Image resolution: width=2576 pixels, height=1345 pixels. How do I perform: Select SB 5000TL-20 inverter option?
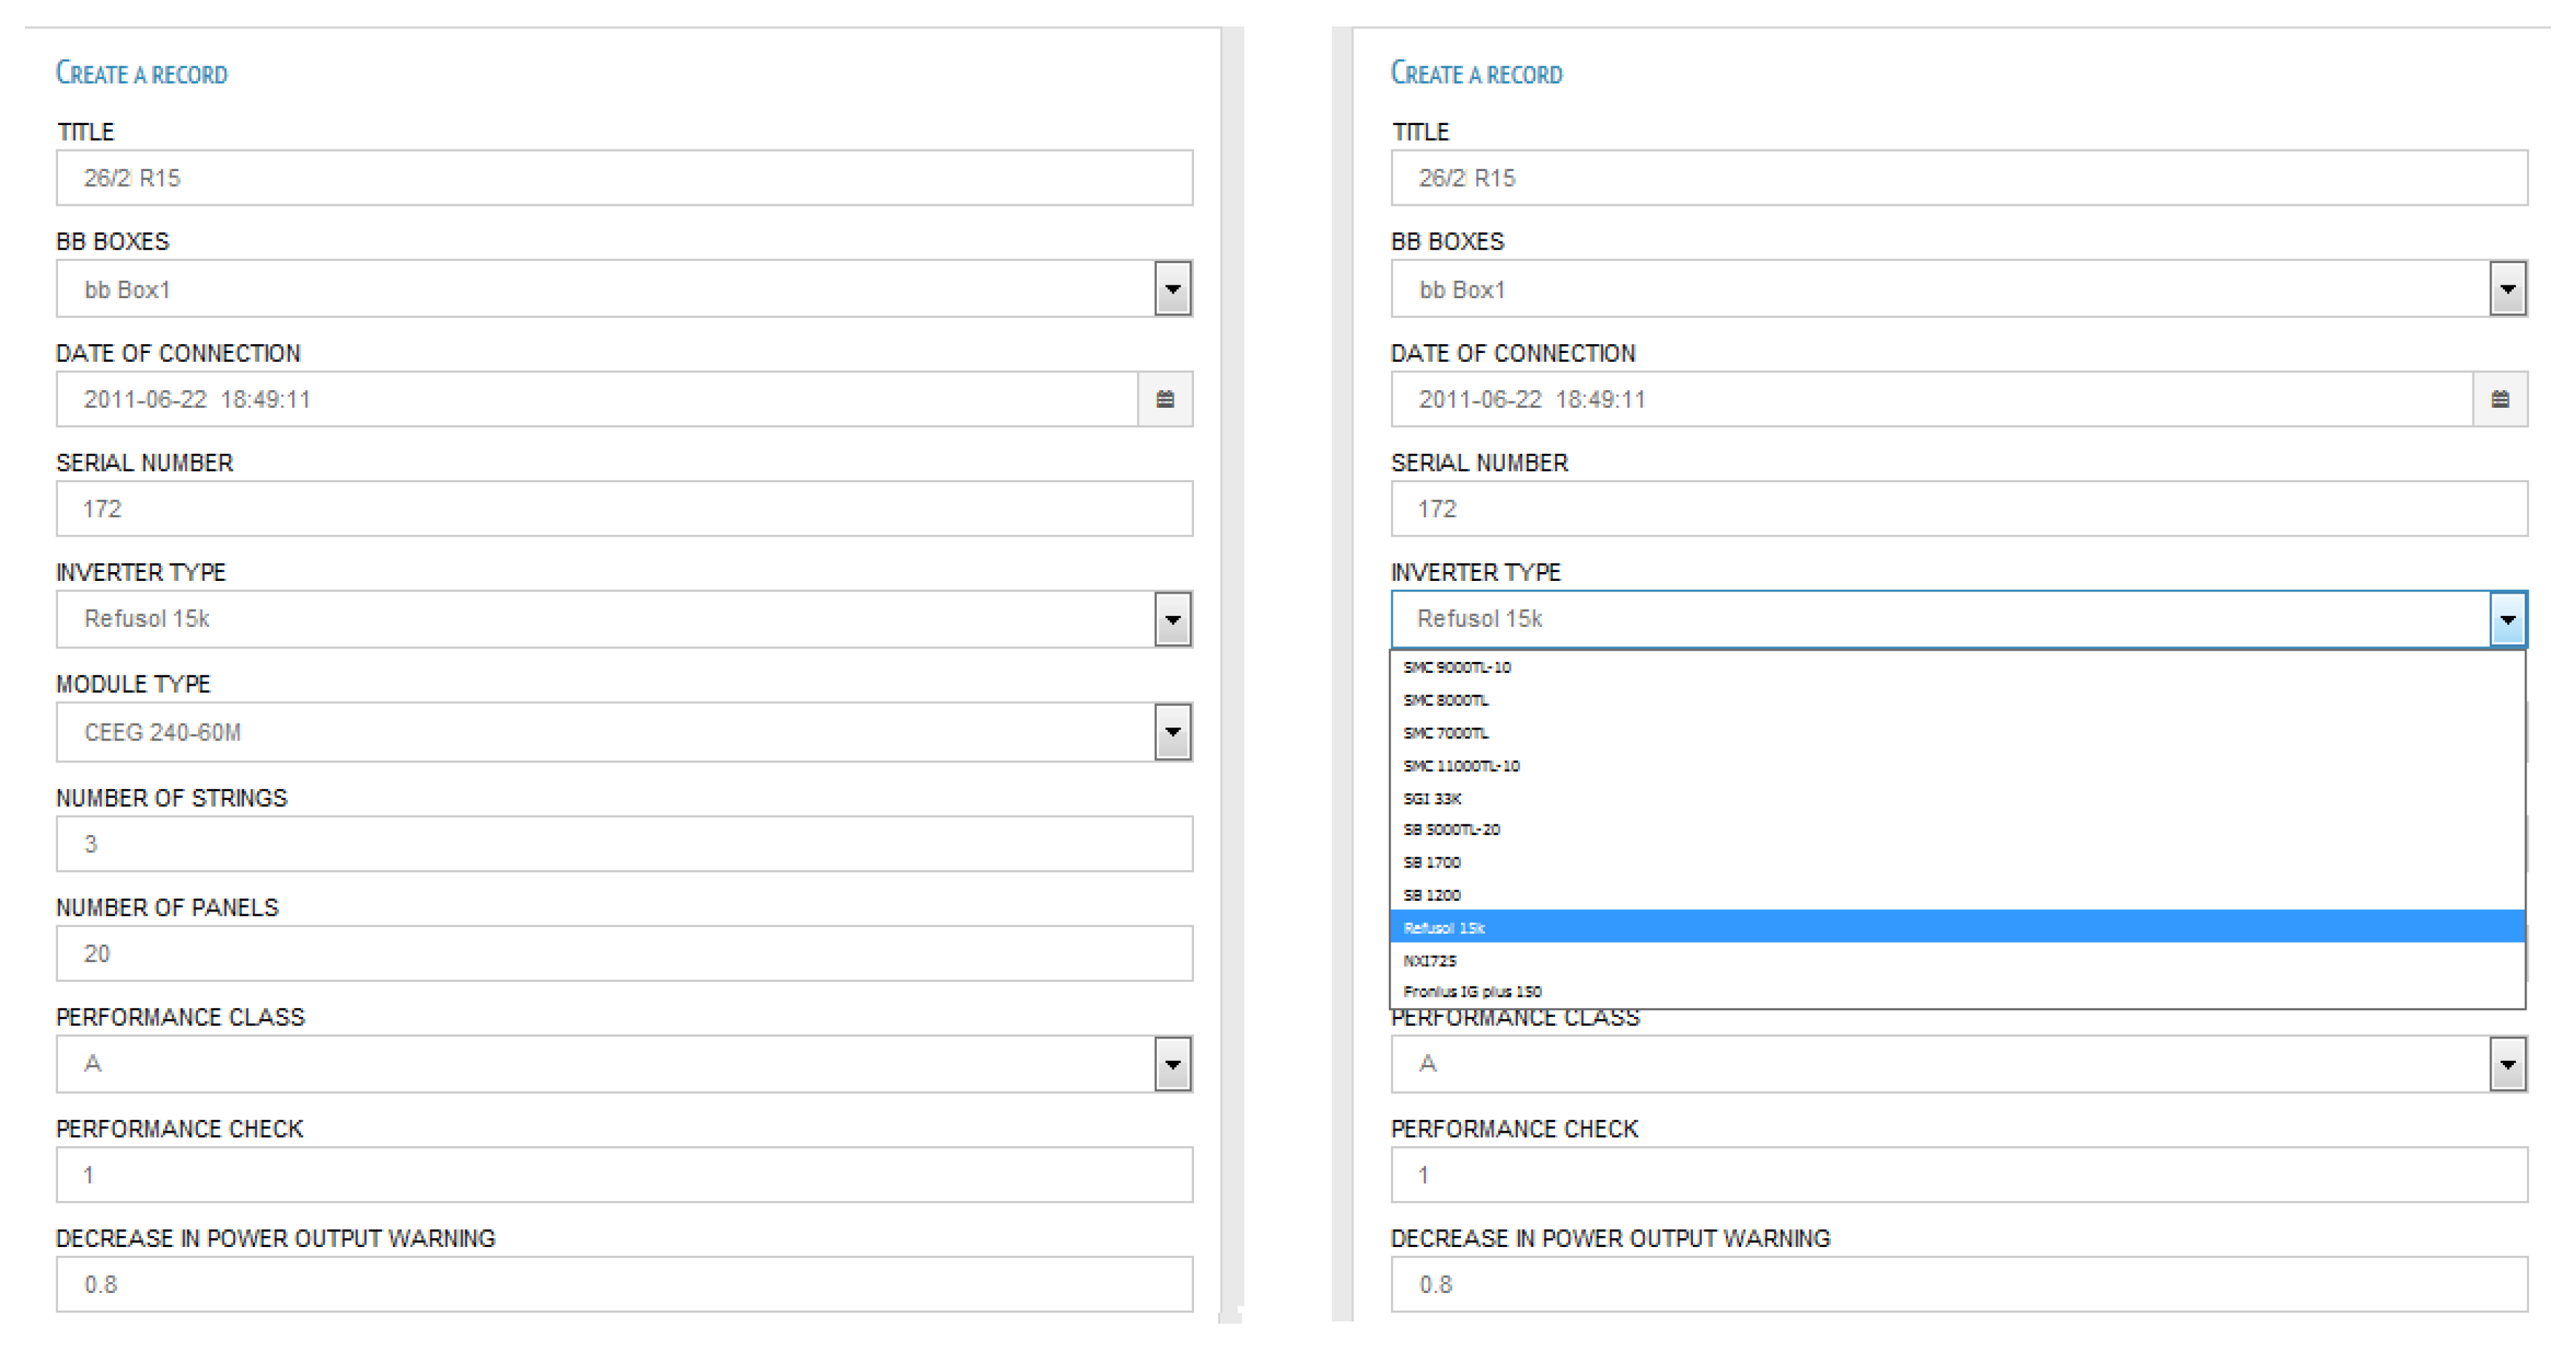point(1451,829)
